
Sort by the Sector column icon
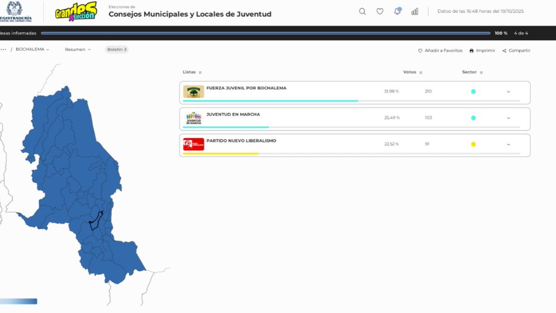pyautogui.click(x=481, y=73)
